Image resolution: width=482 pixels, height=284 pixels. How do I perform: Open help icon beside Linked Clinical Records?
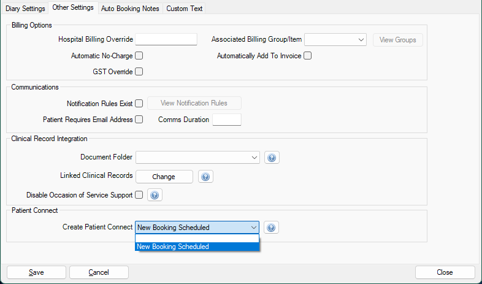pyautogui.click(x=205, y=177)
